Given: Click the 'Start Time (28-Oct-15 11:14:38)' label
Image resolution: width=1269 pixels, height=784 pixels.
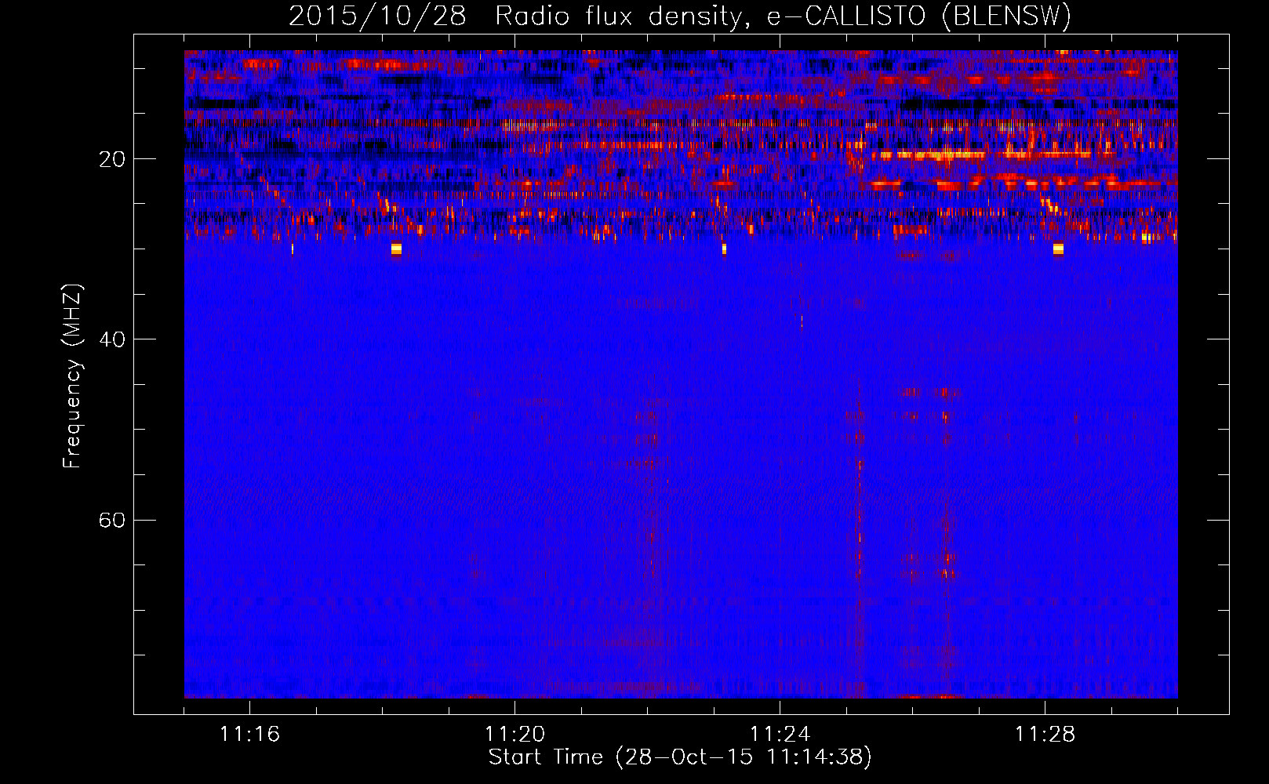Looking at the screenshot, I should (680, 757).
